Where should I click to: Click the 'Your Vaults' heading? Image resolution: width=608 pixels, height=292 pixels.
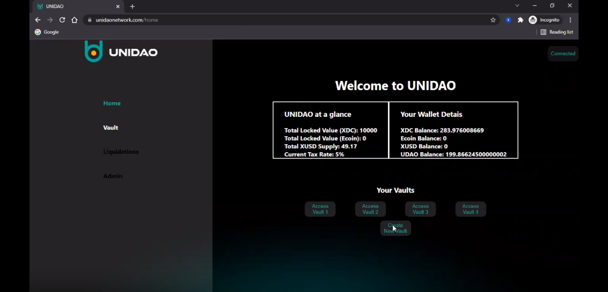coord(395,190)
